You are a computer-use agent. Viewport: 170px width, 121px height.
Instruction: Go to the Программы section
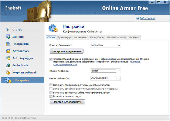(x=21, y=44)
